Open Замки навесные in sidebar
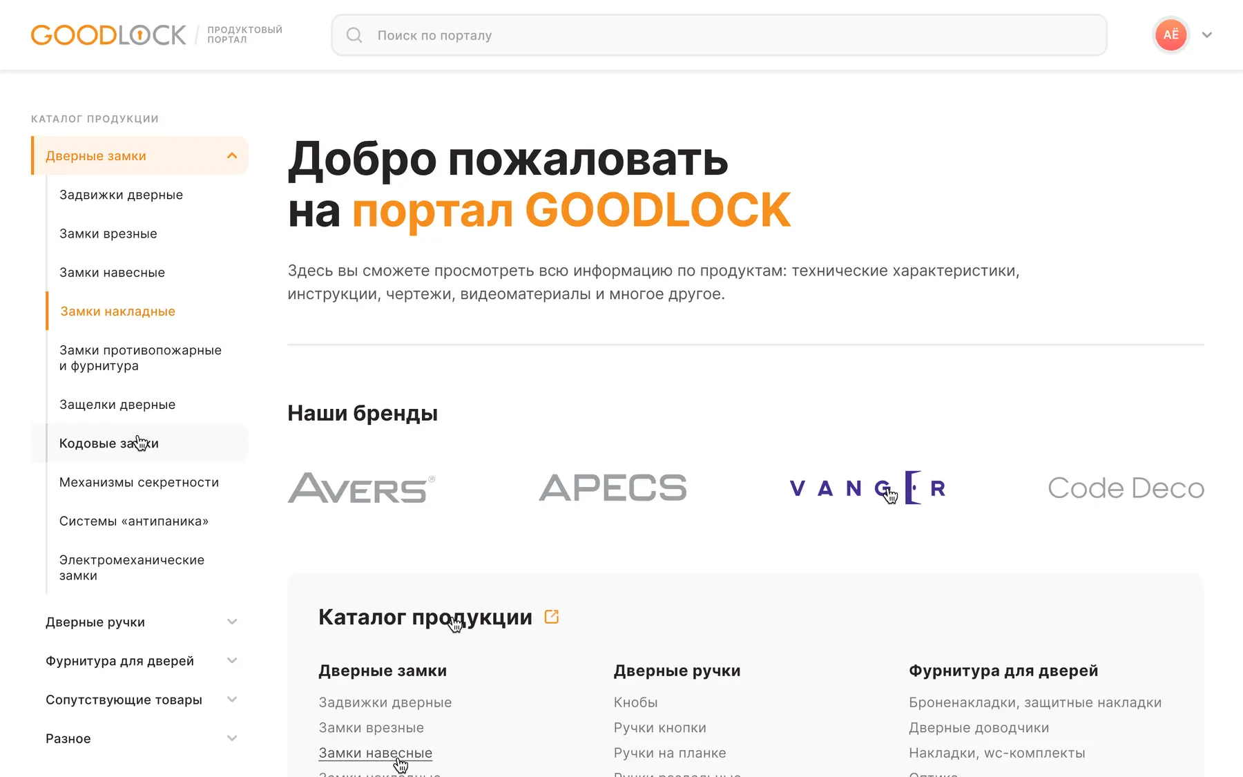The width and height of the screenshot is (1243, 777). click(x=112, y=273)
